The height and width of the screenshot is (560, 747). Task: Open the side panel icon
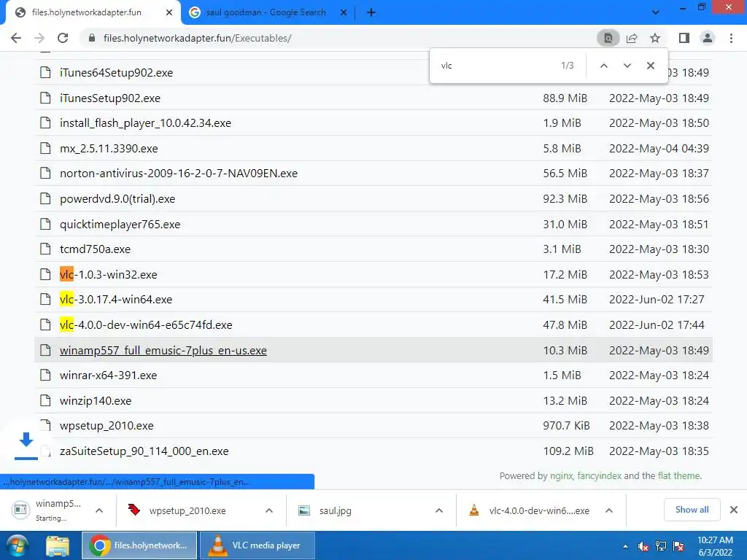[x=684, y=38]
